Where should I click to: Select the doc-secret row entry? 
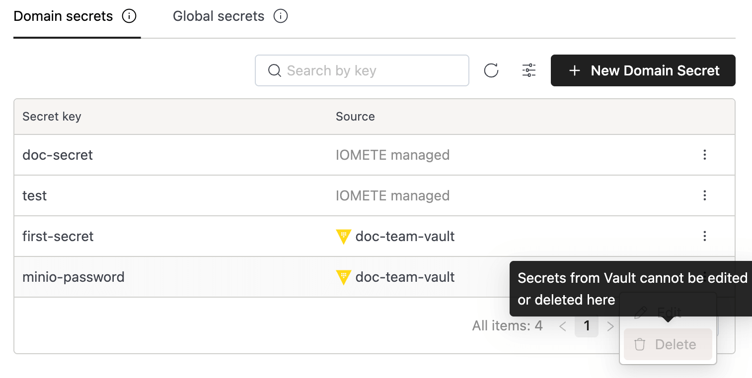(57, 154)
